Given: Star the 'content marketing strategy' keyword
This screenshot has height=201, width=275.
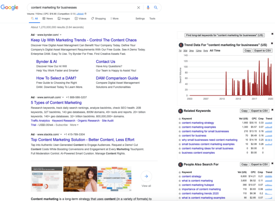Looking at the screenshot, I should 179,123.
